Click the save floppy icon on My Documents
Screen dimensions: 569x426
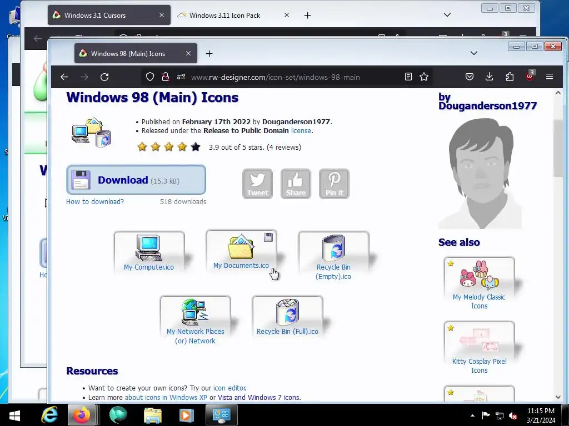(268, 237)
